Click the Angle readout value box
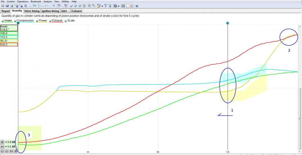 point(9,28)
